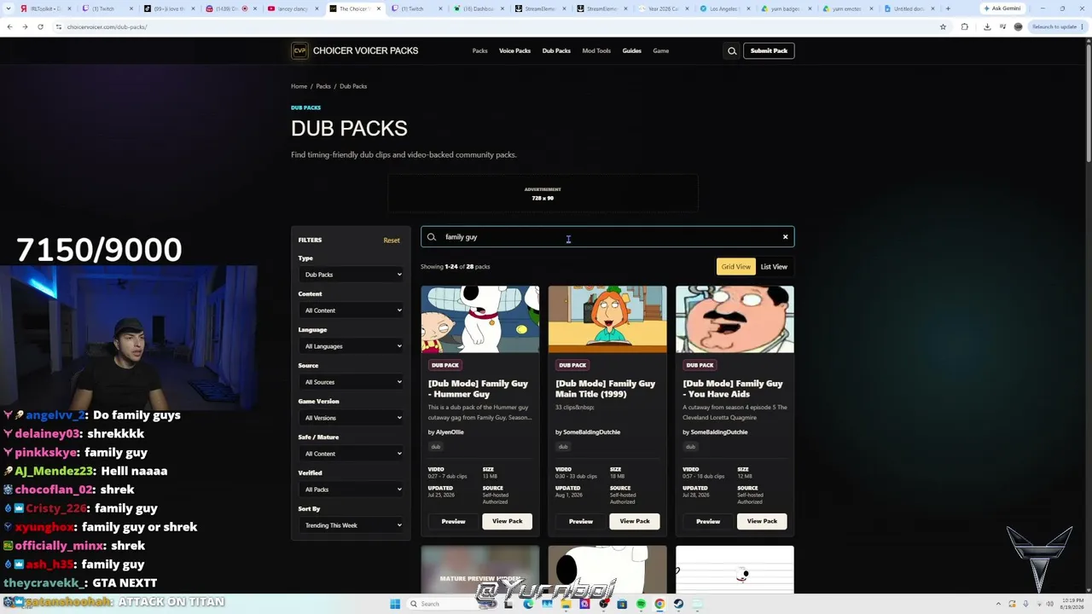Open Guides in the top navigation

pos(631,51)
